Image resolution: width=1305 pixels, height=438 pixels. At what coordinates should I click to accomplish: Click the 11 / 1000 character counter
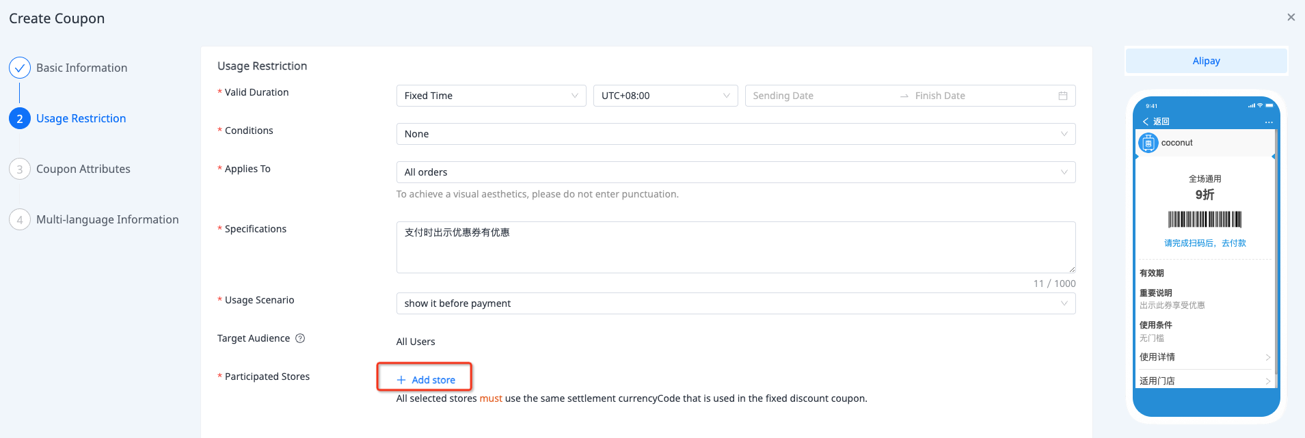[1054, 284]
